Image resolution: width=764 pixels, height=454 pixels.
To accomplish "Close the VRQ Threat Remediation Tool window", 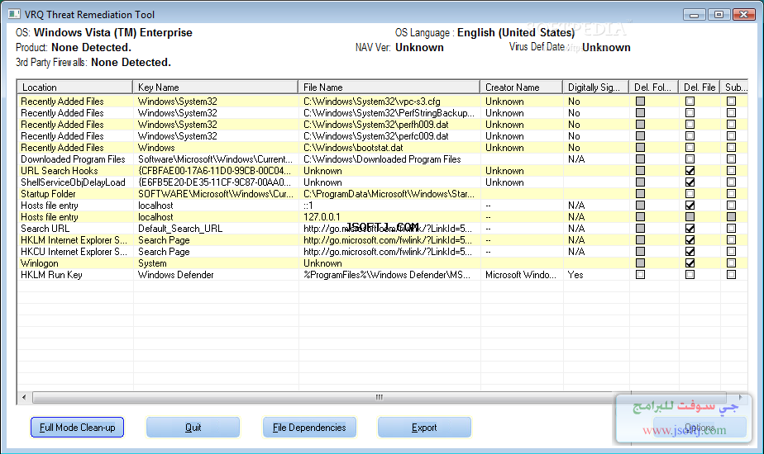I will 744,15.
